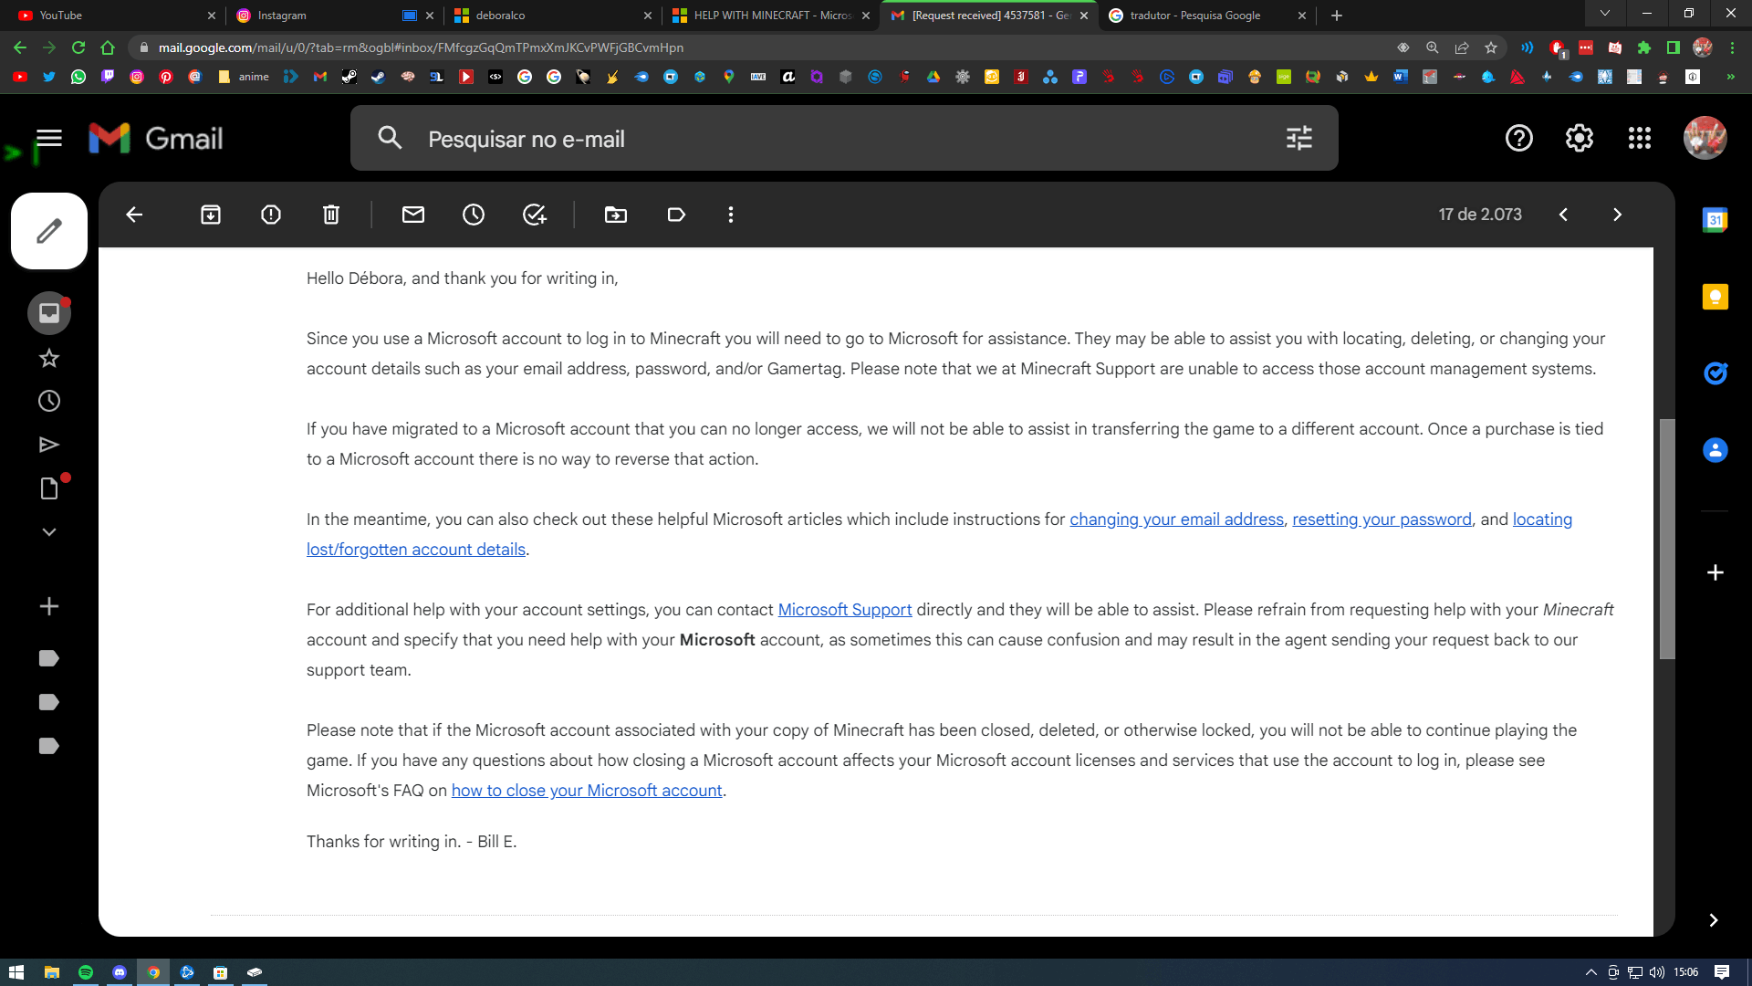The width and height of the screenshot is (1752, 986).
Task: Click Gmail search filters icon
Action: point(1299,137)
